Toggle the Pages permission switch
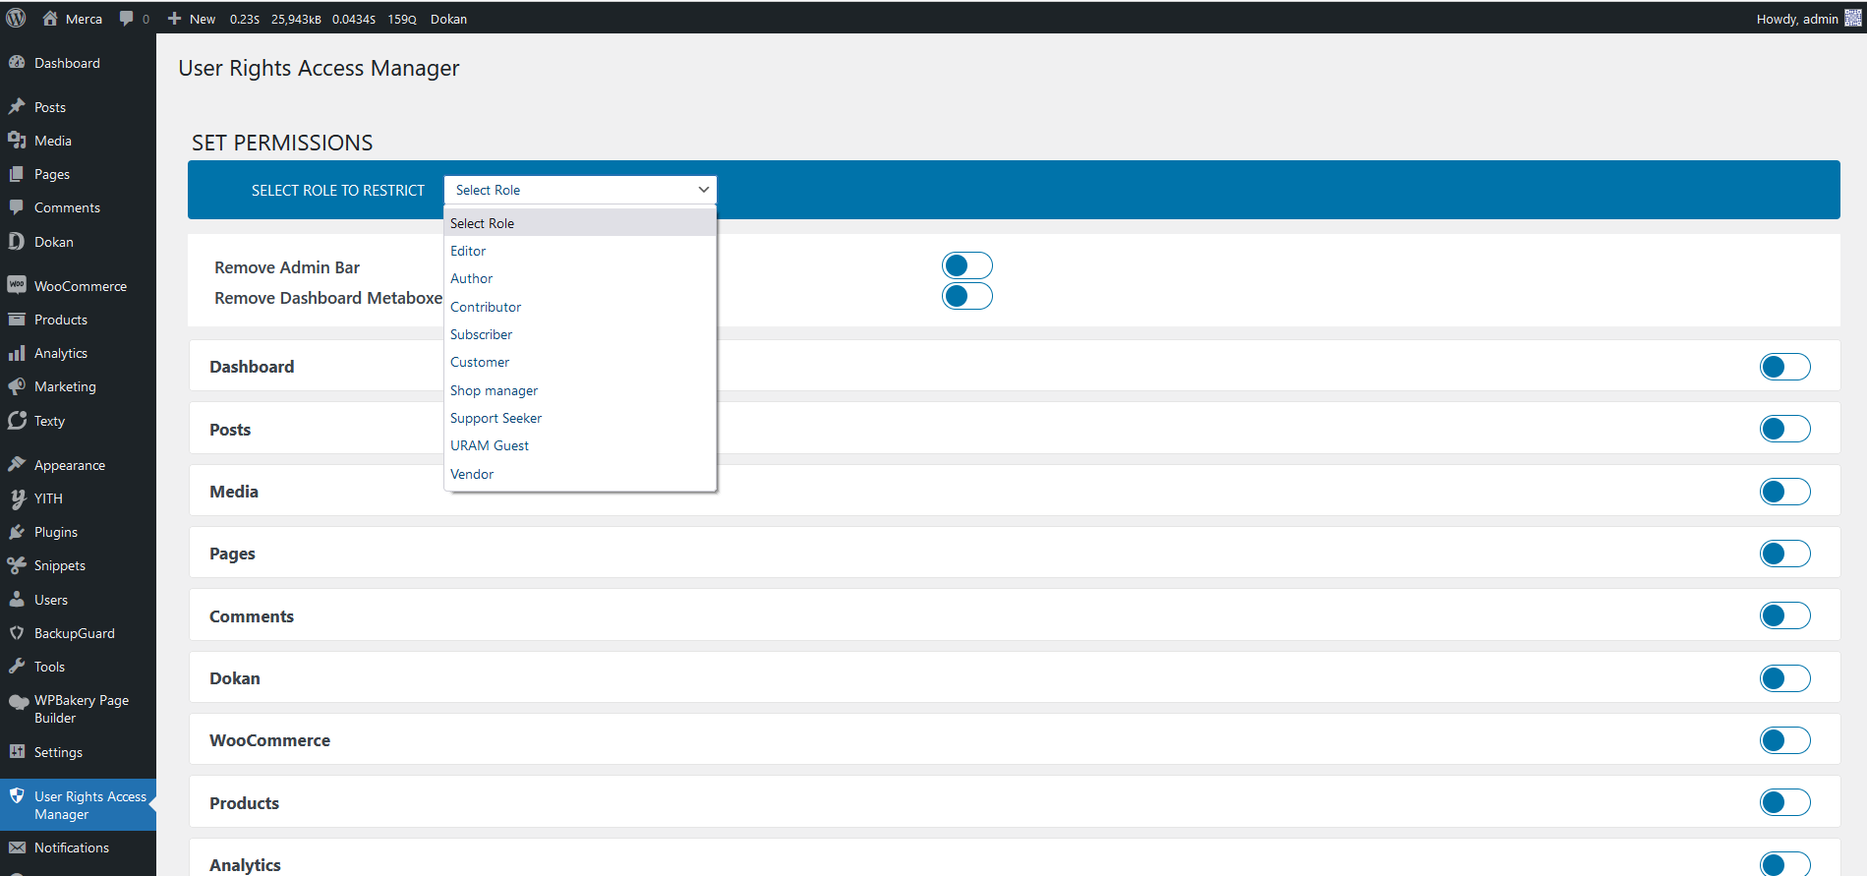This screenshot has width=1867, height=876. [x=1785, y=554]
